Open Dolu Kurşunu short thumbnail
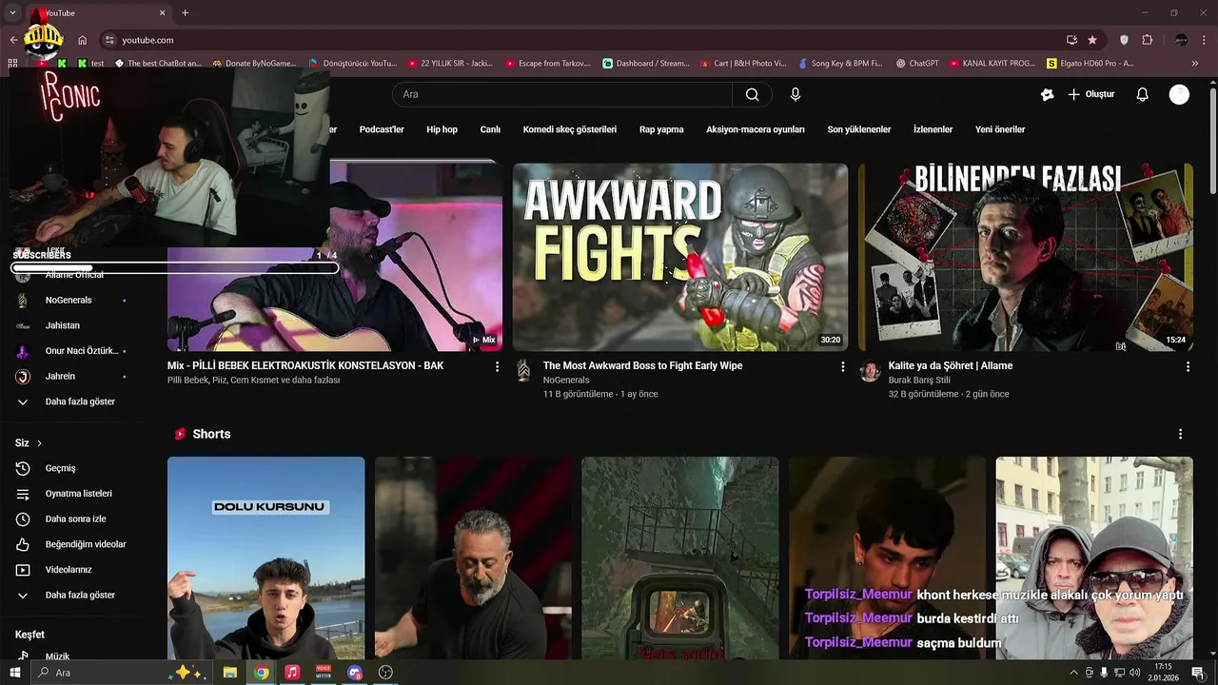The width and height of the screenshot is (1218, 685). (265, 558)
